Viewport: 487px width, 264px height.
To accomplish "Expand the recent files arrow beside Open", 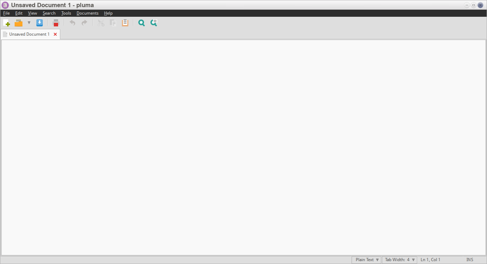I will tap(29, 23).
